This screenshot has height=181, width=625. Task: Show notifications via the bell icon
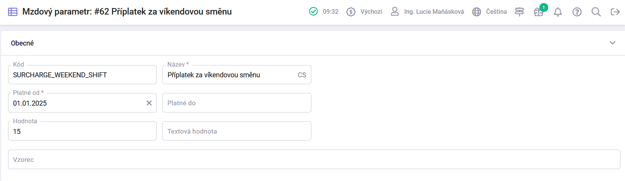coord(558,12)
